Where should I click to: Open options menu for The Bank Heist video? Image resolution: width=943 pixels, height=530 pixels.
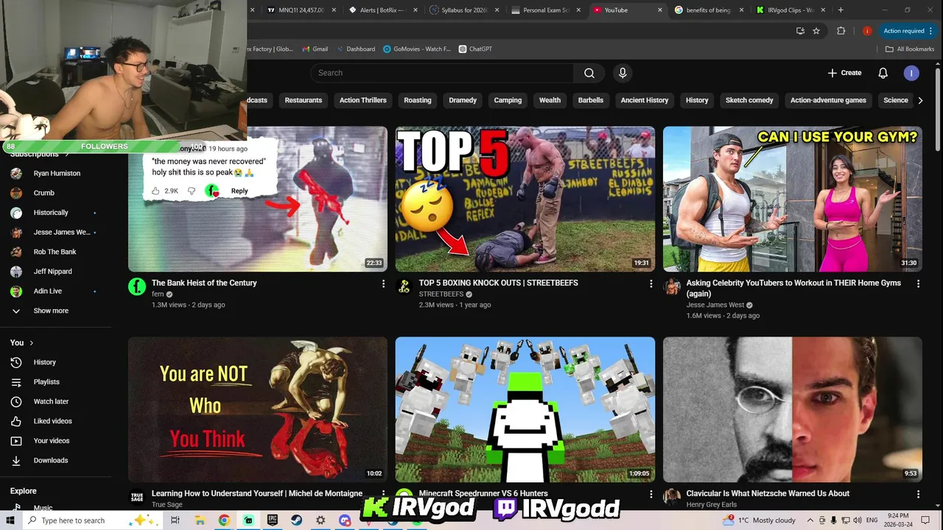[383, 283]
